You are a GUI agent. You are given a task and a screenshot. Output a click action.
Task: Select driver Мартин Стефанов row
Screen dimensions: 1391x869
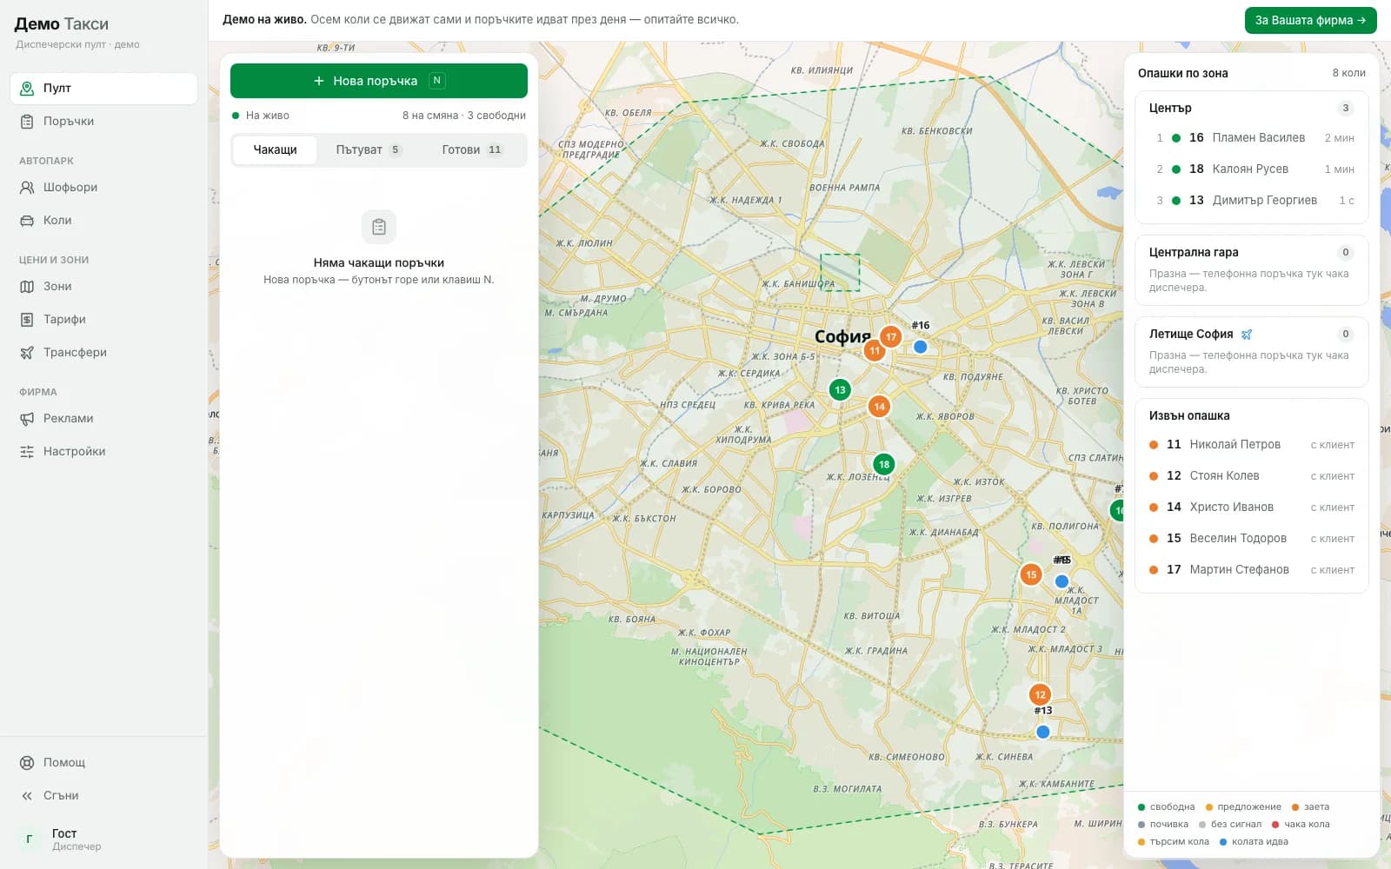pyautogui.click(x=1252, y=569)
